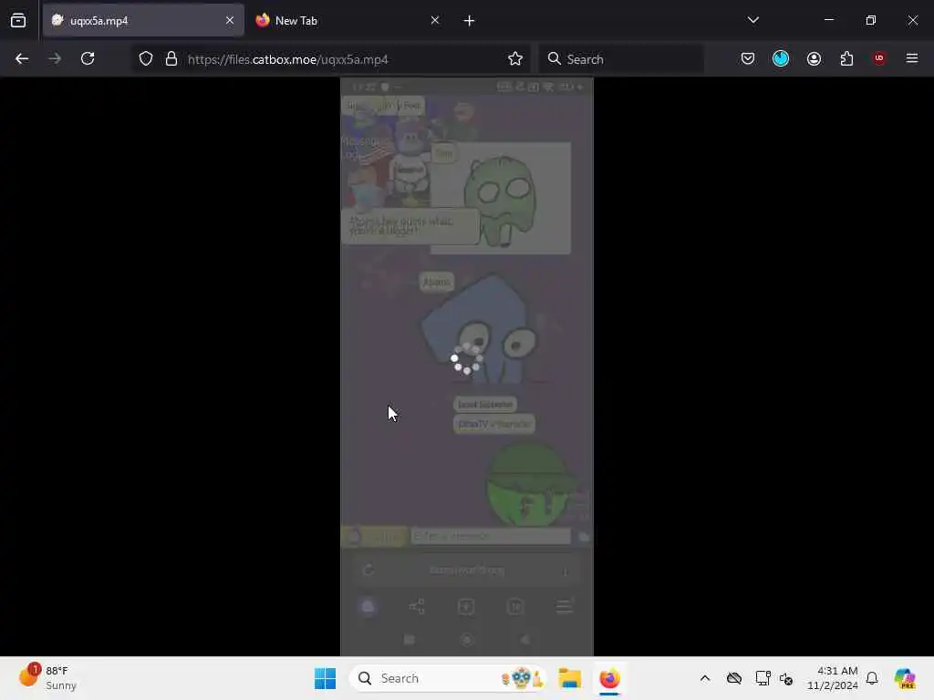This screenshot has height=700, width=934.
Task: Open the uBlock Origin extension
Action: (x=879, y=58)
